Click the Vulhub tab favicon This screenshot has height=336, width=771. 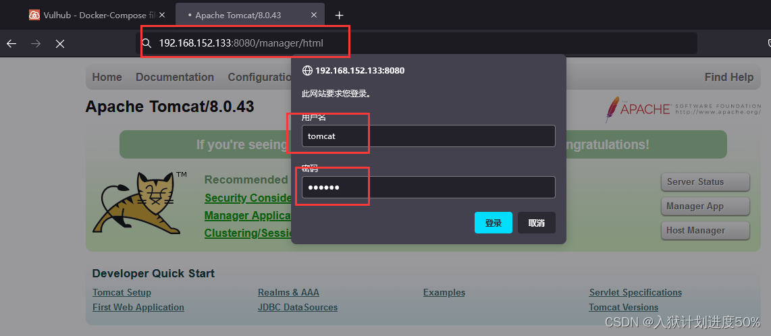click(34, 15)
